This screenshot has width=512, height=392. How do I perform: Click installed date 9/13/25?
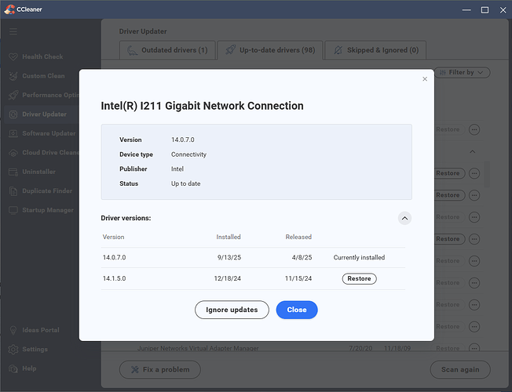pos(229,258)
